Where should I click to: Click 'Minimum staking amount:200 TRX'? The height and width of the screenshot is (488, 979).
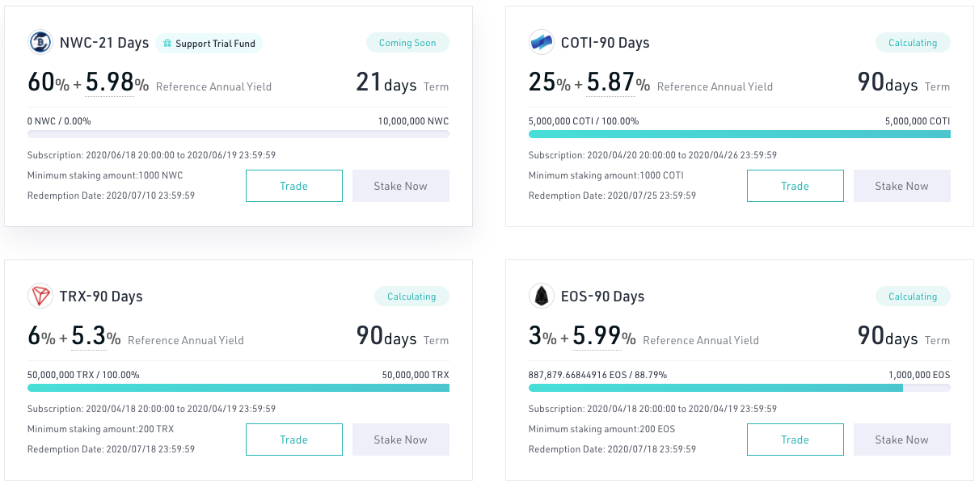tap(101, 429)
